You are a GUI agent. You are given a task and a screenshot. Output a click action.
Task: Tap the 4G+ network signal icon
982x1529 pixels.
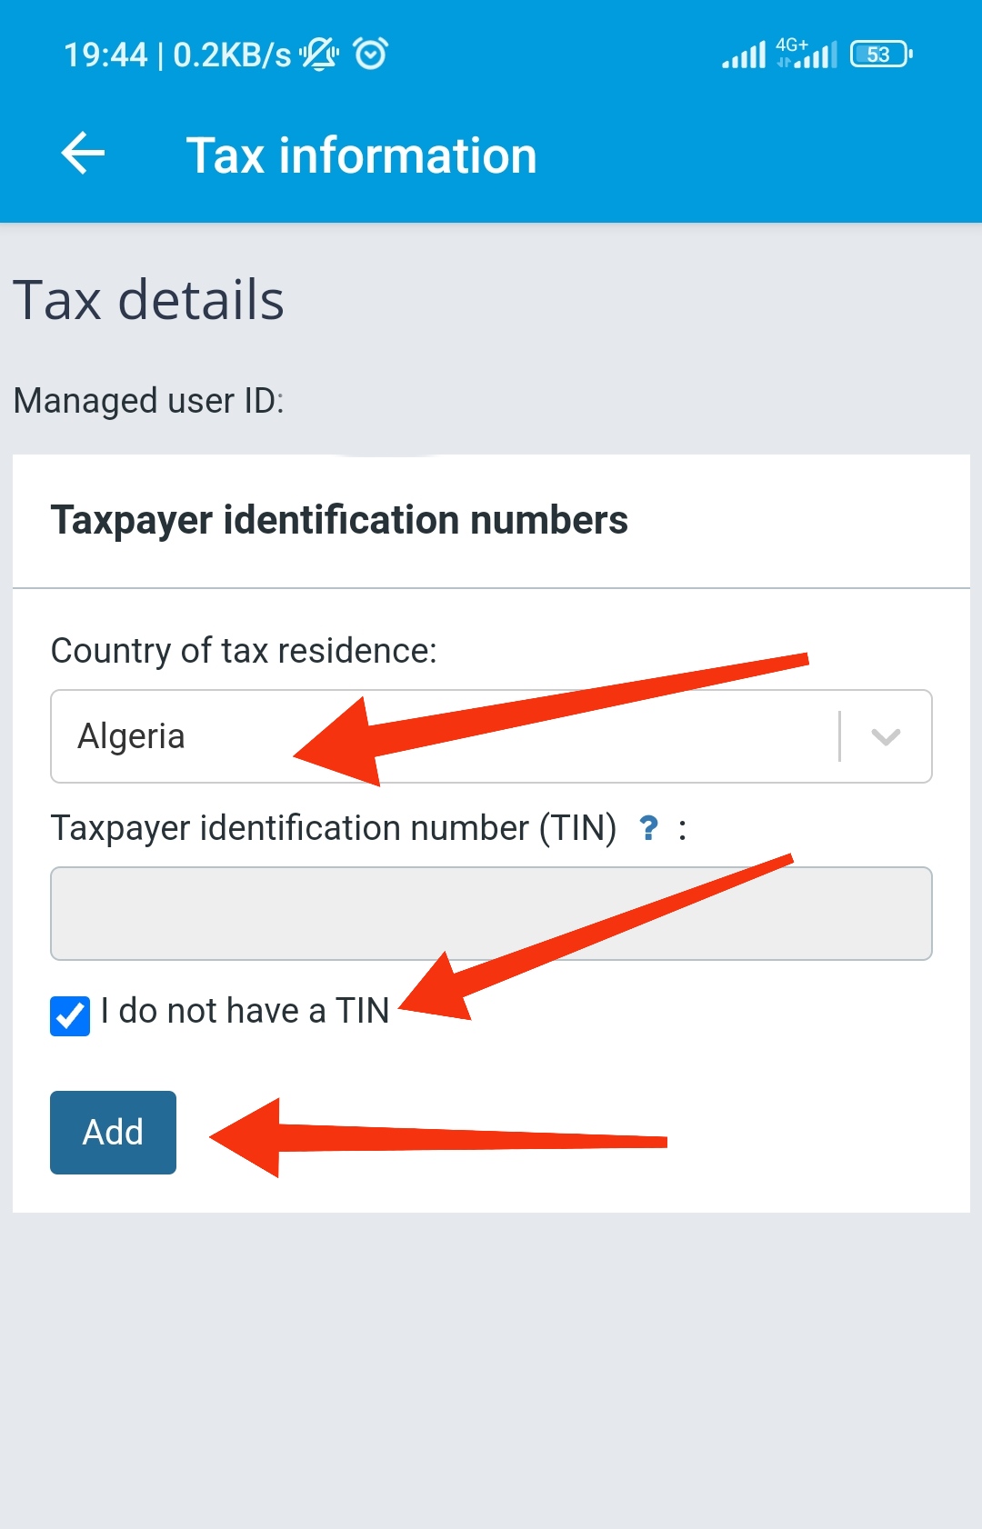tap(807, 55)
